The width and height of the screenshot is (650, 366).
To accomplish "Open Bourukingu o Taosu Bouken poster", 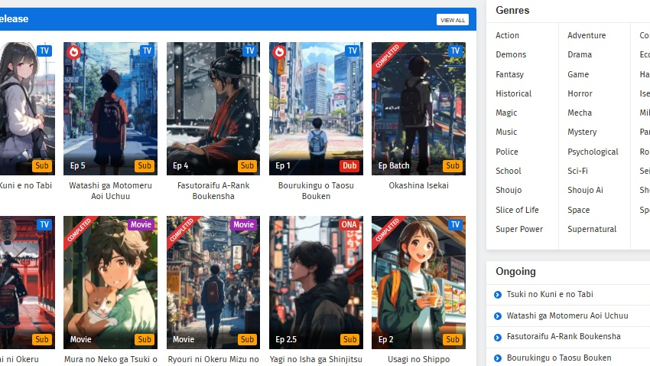I will coord(316,108).
